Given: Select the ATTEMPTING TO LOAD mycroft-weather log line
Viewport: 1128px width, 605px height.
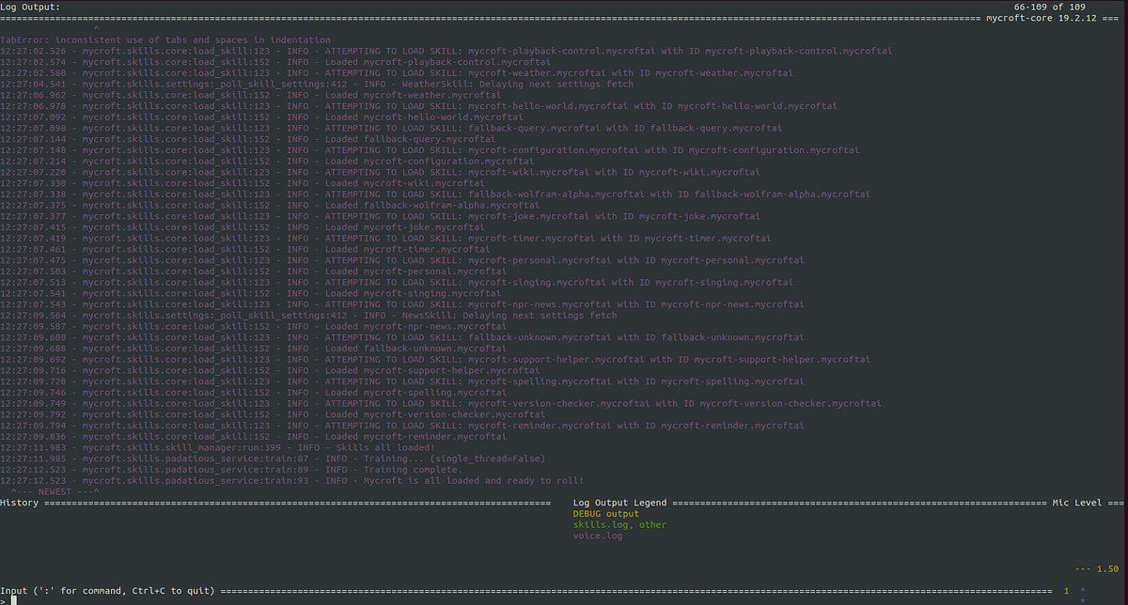Looking at the screenshot, I should (397, 72).
